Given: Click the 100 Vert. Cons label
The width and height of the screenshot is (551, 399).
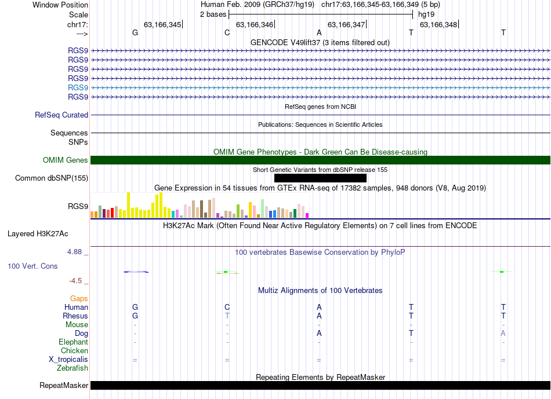Looking at the screenshot, I should (32, 266).
